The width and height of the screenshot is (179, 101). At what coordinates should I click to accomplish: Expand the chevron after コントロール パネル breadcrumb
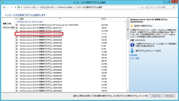[x=38, y=7]
